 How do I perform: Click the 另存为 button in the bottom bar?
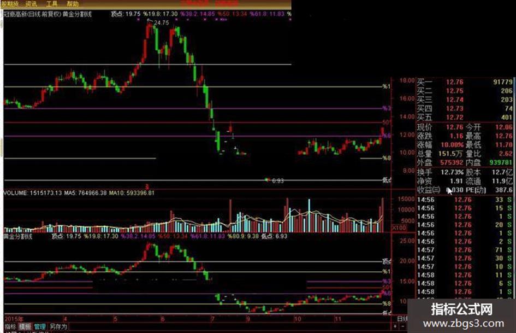pos(58,327)
